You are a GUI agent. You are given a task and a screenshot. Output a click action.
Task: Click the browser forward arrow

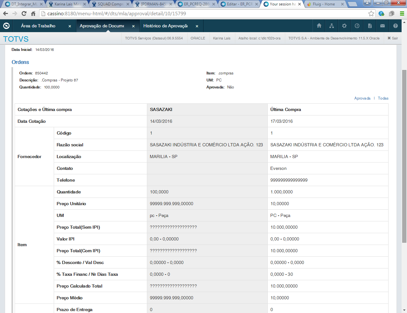15,13
